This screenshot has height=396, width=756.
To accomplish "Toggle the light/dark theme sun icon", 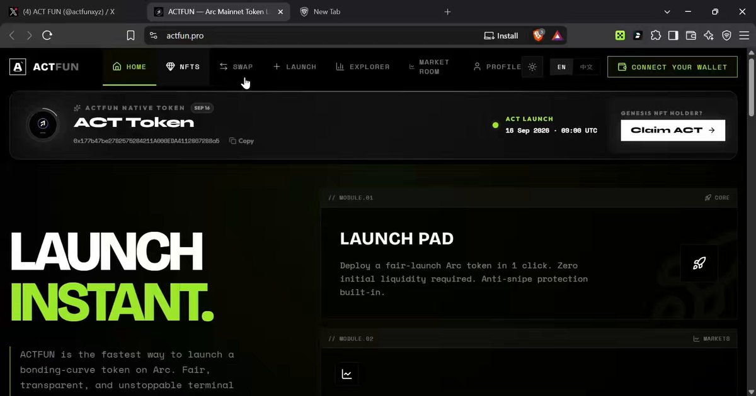I will tap(533, 67).
